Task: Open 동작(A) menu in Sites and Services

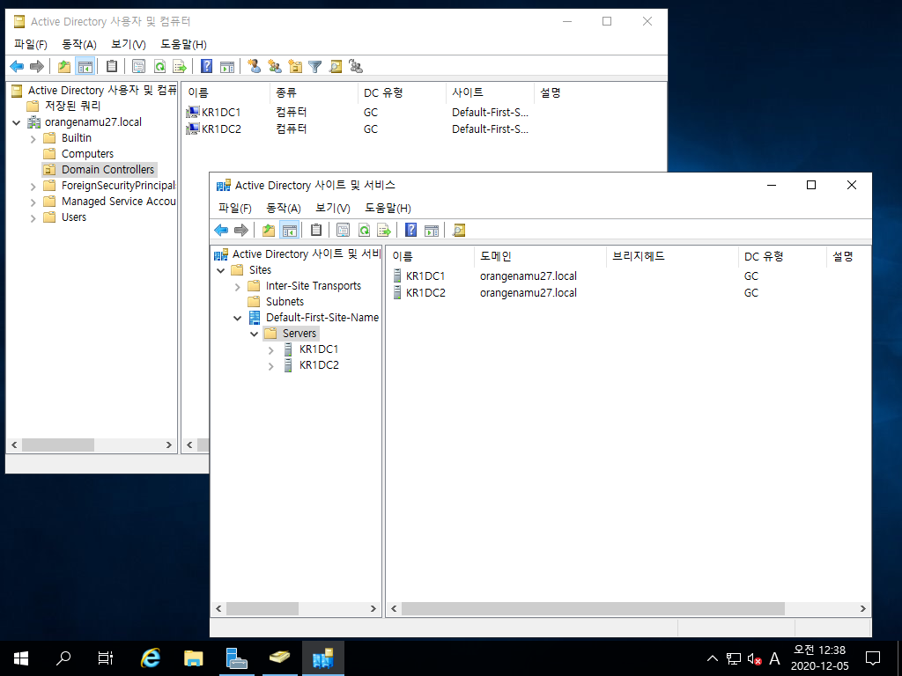Action: point(284,208)
